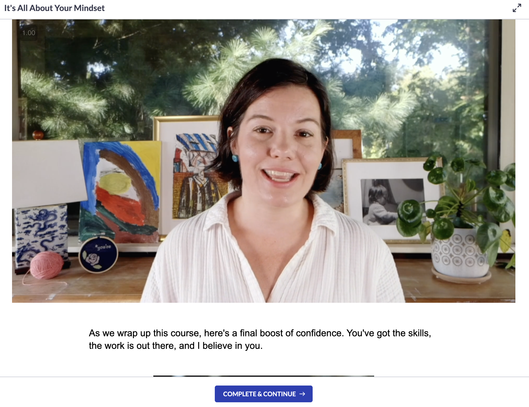
Task: Click the turquoise earring on the woman
Action: 235,158
